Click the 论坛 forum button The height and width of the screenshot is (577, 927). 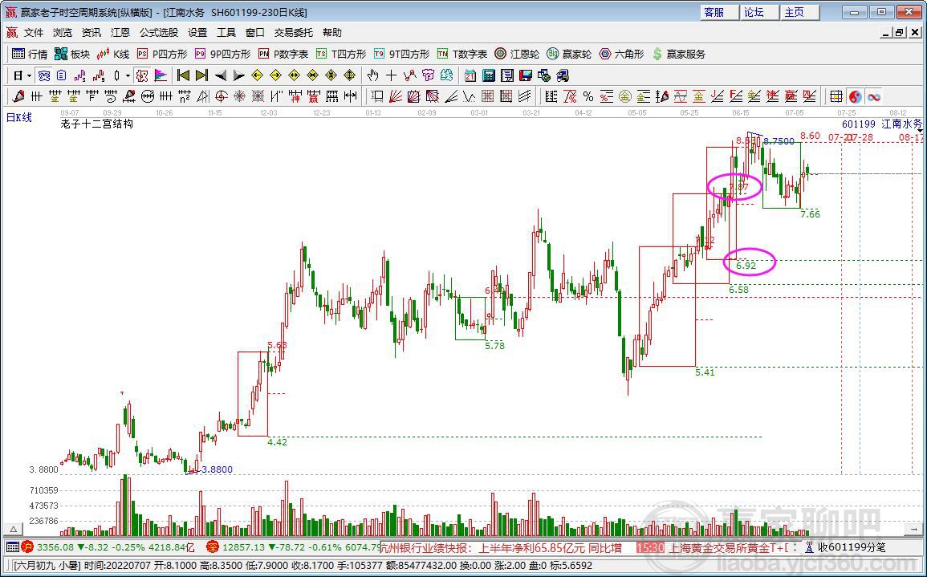(760, 12)
